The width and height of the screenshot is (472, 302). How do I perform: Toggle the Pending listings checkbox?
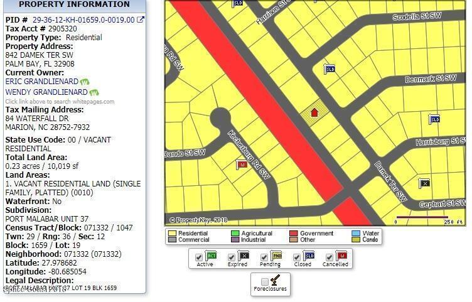coord(264,257)
